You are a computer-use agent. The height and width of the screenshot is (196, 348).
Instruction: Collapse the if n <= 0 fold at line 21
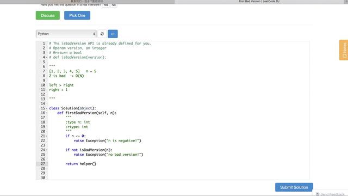pos(47,136)
